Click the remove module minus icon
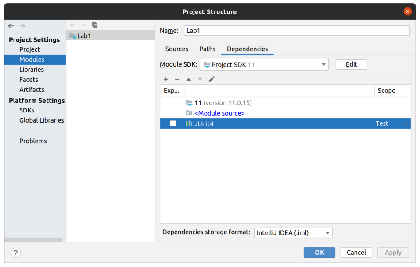The image size is (420, 267). [x=83, y=25]
